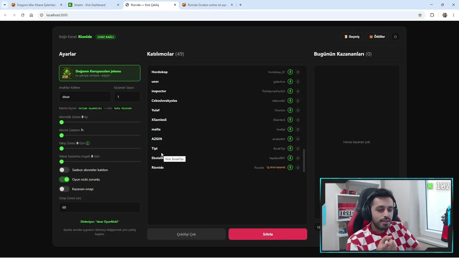Viewport: 459px width, 258px height.
Task: Show info for participant XSamlesS
Action: point(290,120)
